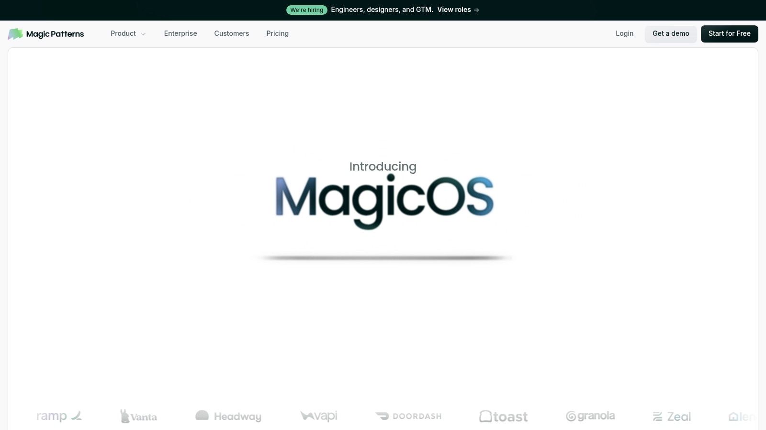Click the vapi customer logo

pyautogui.click(x=319, y=416)
